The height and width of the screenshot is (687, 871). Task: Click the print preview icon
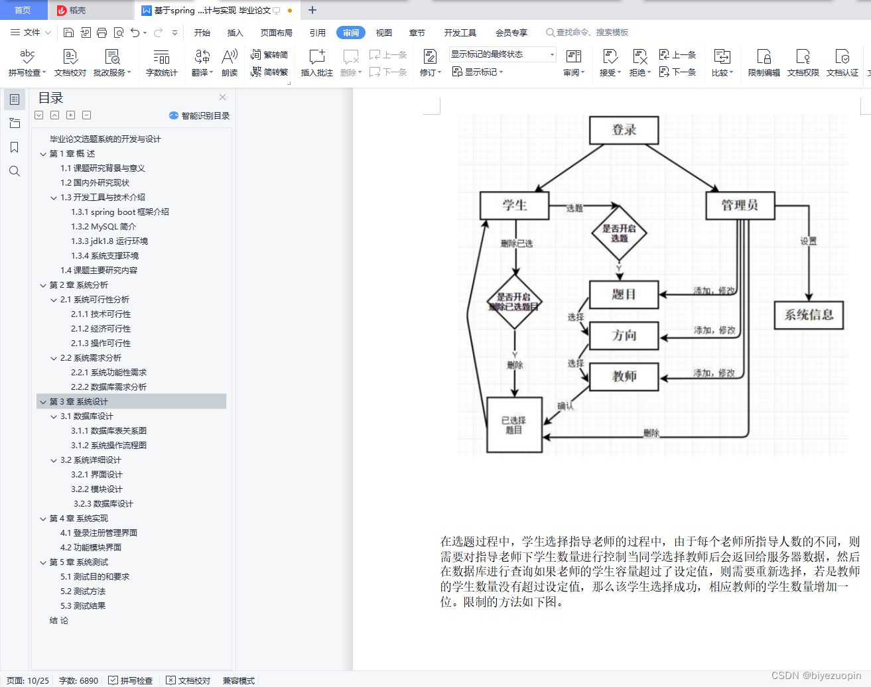pos(119,32)
